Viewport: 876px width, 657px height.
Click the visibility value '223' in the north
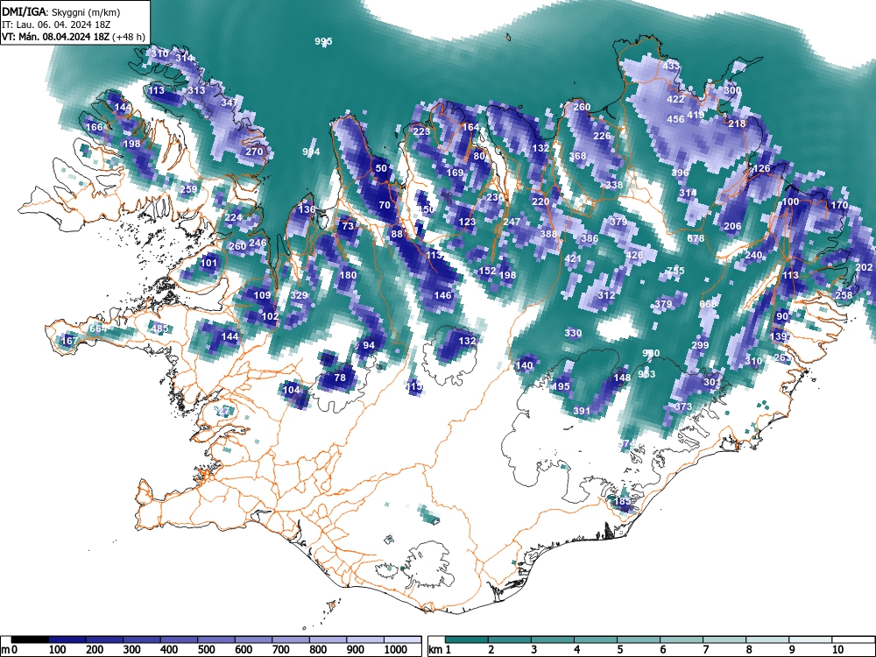(421, 132)
